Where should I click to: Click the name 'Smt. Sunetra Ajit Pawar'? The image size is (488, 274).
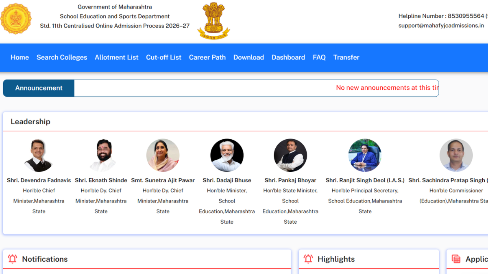(163, 180)
